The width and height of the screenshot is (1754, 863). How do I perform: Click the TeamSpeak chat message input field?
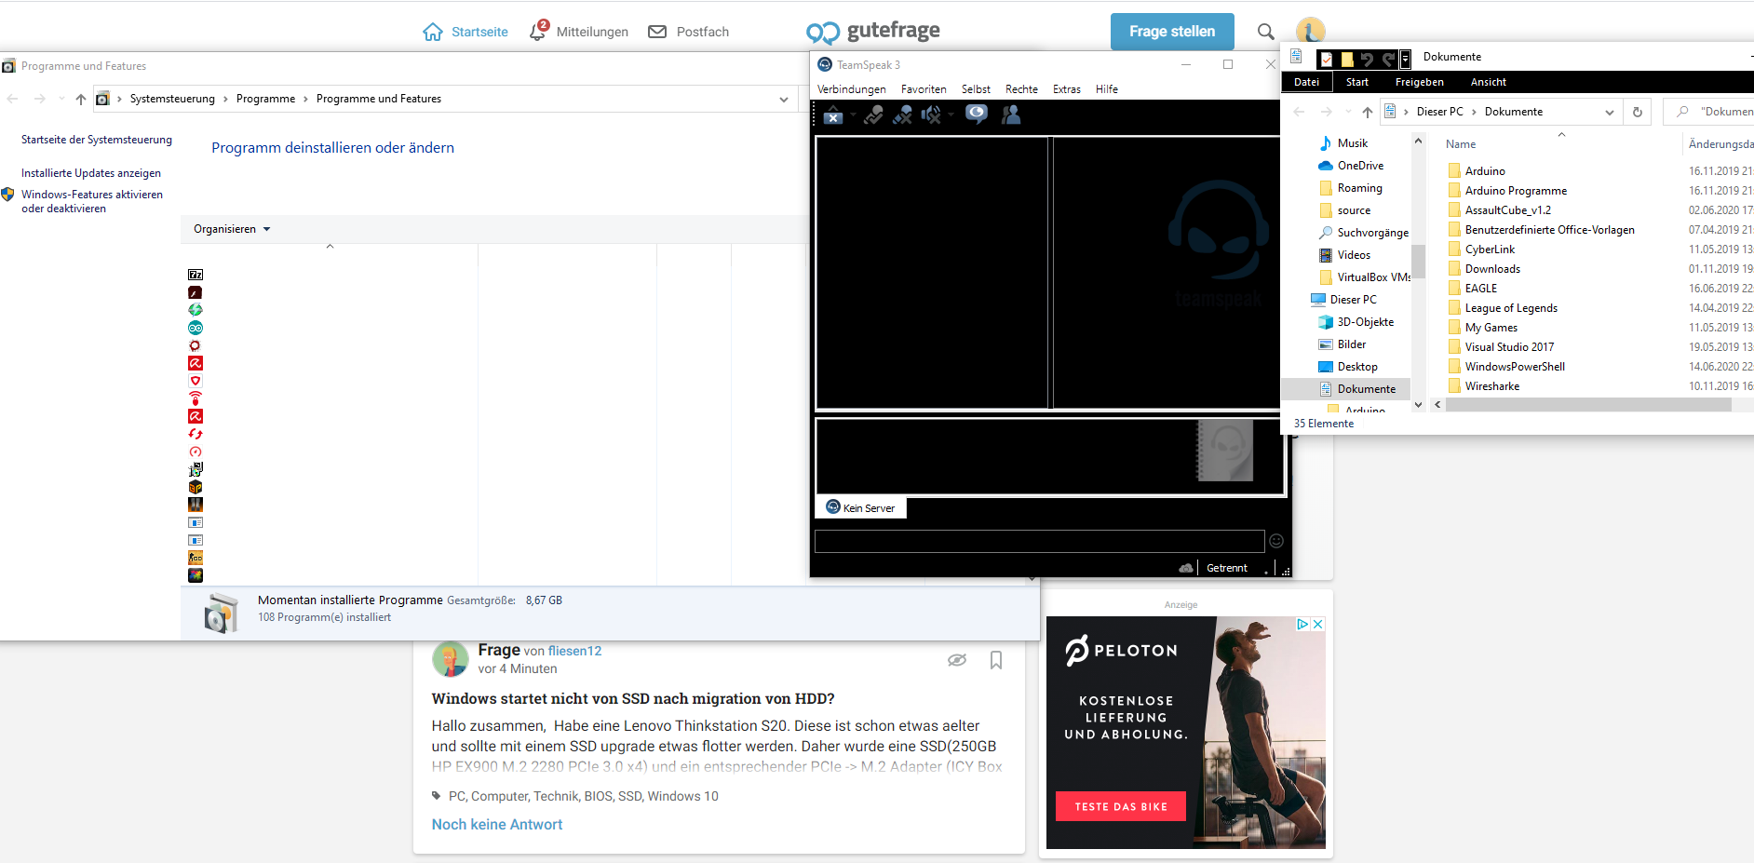pyautogui.click(x=1039, y=541)
